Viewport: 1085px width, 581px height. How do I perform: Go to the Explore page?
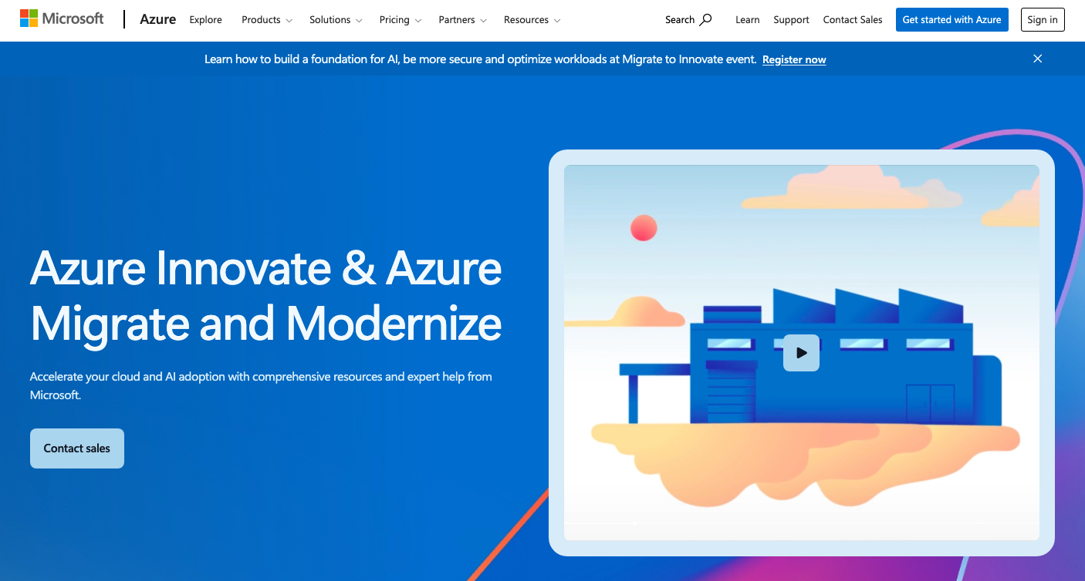[x=205, y=20]
